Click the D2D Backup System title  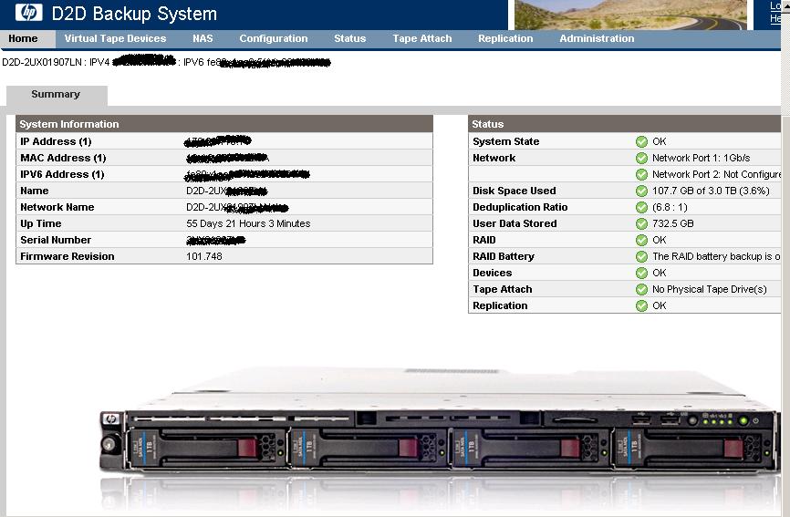pos(134,14)
